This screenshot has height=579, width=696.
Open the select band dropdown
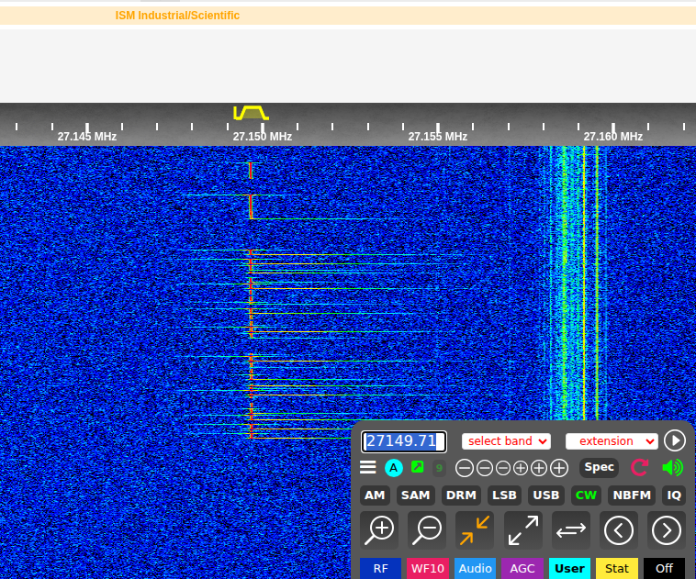tap(506, 441)
